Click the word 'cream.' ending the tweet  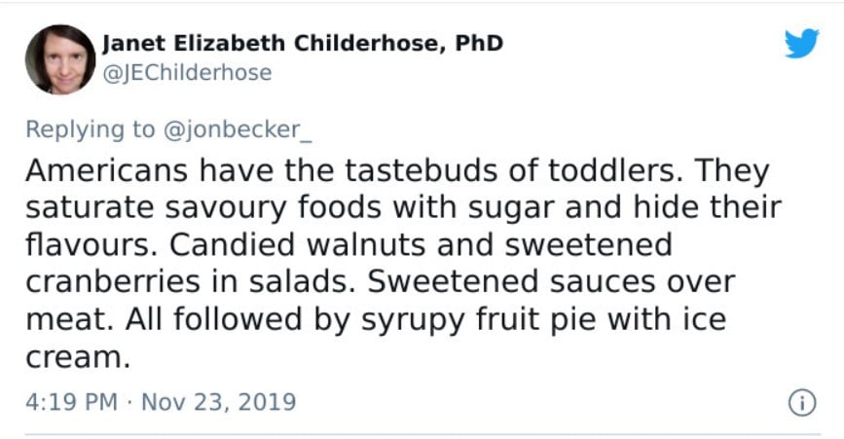click(78, 358)
